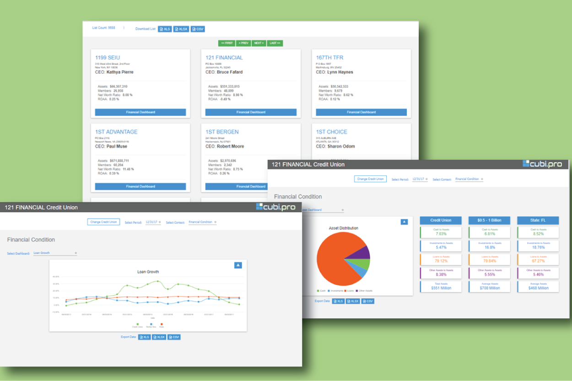Collapse the Asset Distribution chart with up arrow

coord(404,222)
